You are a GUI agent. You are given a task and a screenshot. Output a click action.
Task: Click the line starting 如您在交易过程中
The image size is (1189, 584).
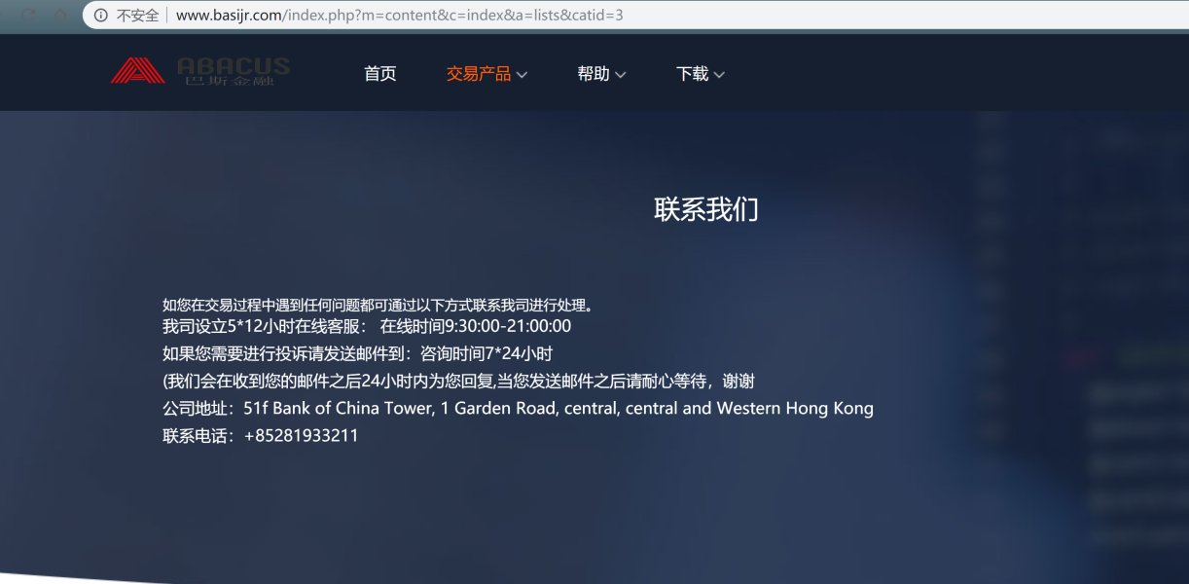[x=378, y=305]
